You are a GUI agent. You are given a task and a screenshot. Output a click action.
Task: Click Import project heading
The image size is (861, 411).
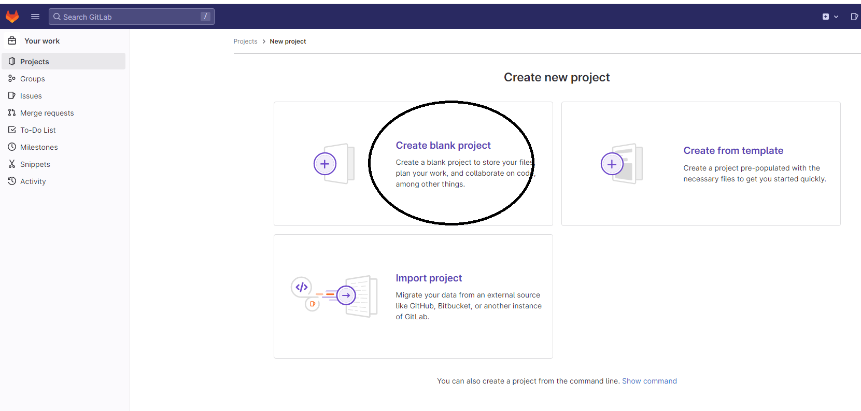[429, 278]
